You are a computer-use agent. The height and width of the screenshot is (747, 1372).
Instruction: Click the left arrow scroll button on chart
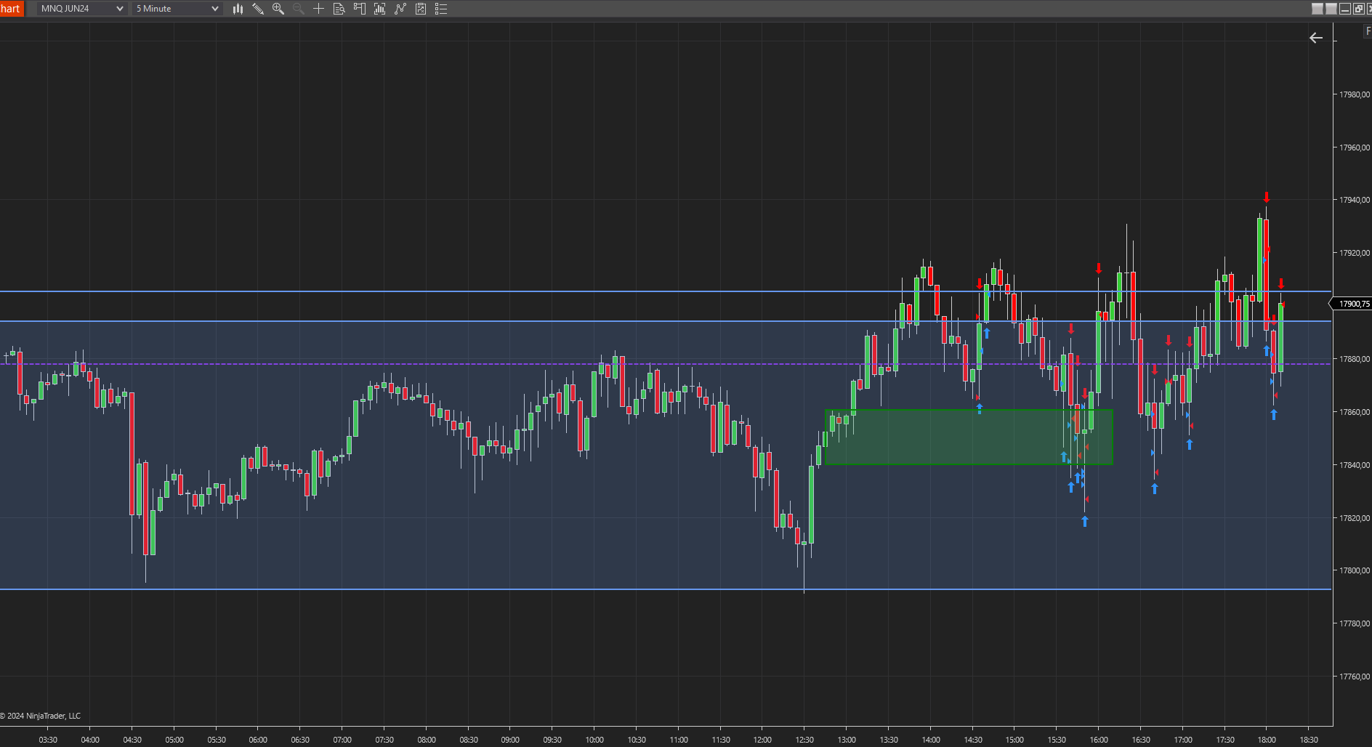(x=1316, y=38)
